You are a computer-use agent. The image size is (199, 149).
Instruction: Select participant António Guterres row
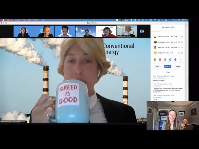coord(168,37)
